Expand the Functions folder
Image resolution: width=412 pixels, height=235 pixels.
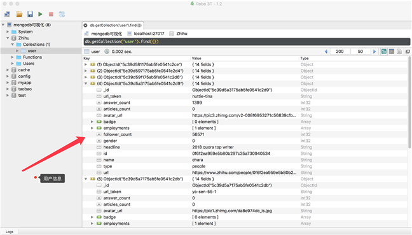12,57
